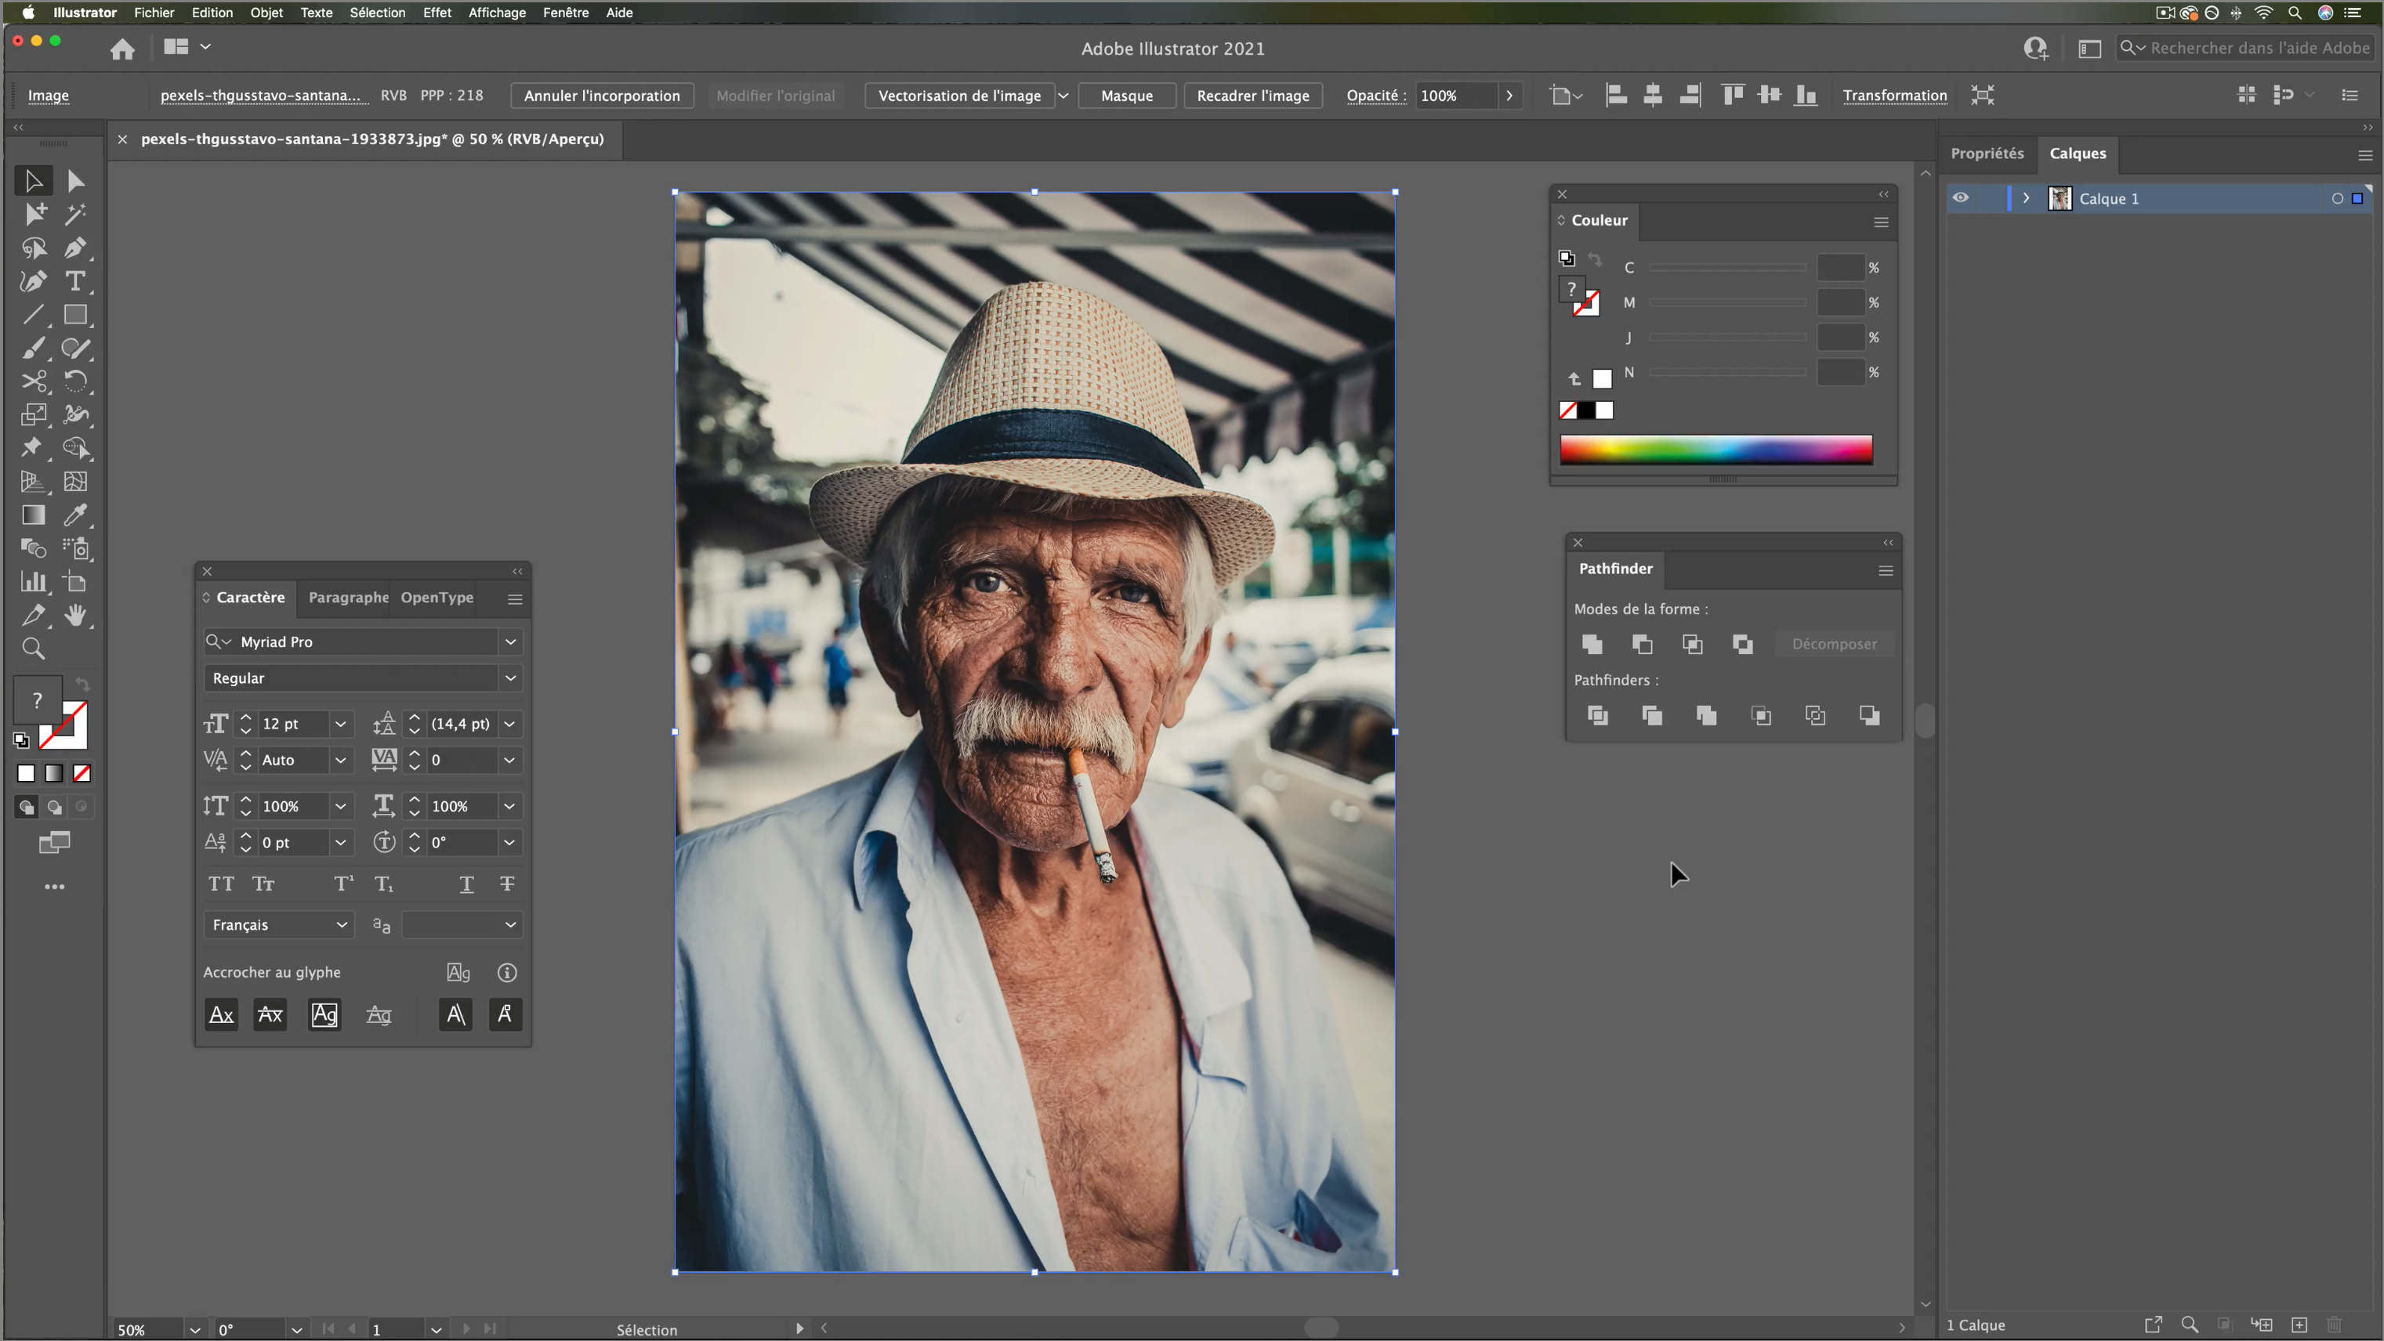Hide Calque 1 using the eye icon

(1960, 198)
